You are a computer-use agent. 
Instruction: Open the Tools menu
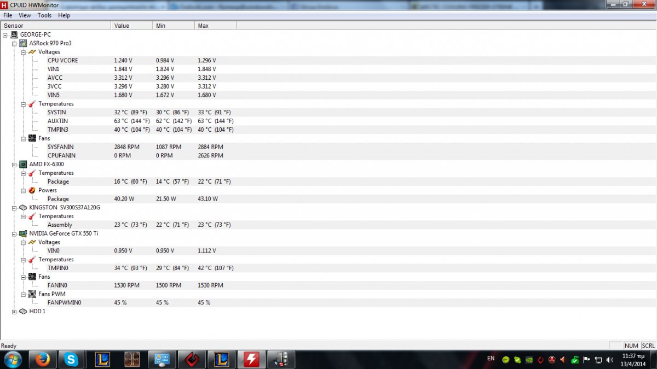coord(44,15)
